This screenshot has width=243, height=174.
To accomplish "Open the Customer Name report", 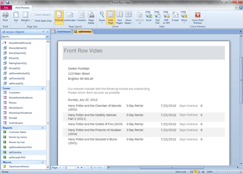I will coord(17,132).
